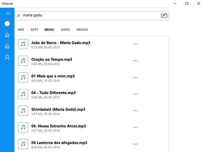Click the edit icon in search bar
202x152 pixels.
pyautogui.click(x=164, y=16)
